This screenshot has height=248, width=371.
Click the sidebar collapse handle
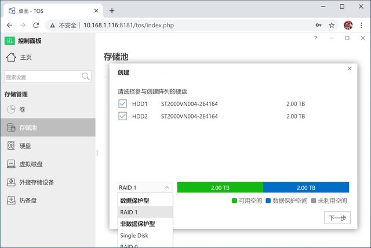tap(97, 153)
